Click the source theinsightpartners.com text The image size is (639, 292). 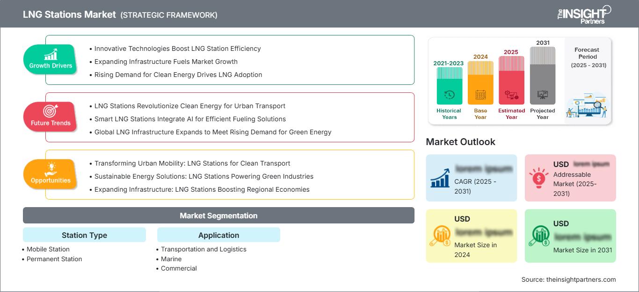point(569,279)
